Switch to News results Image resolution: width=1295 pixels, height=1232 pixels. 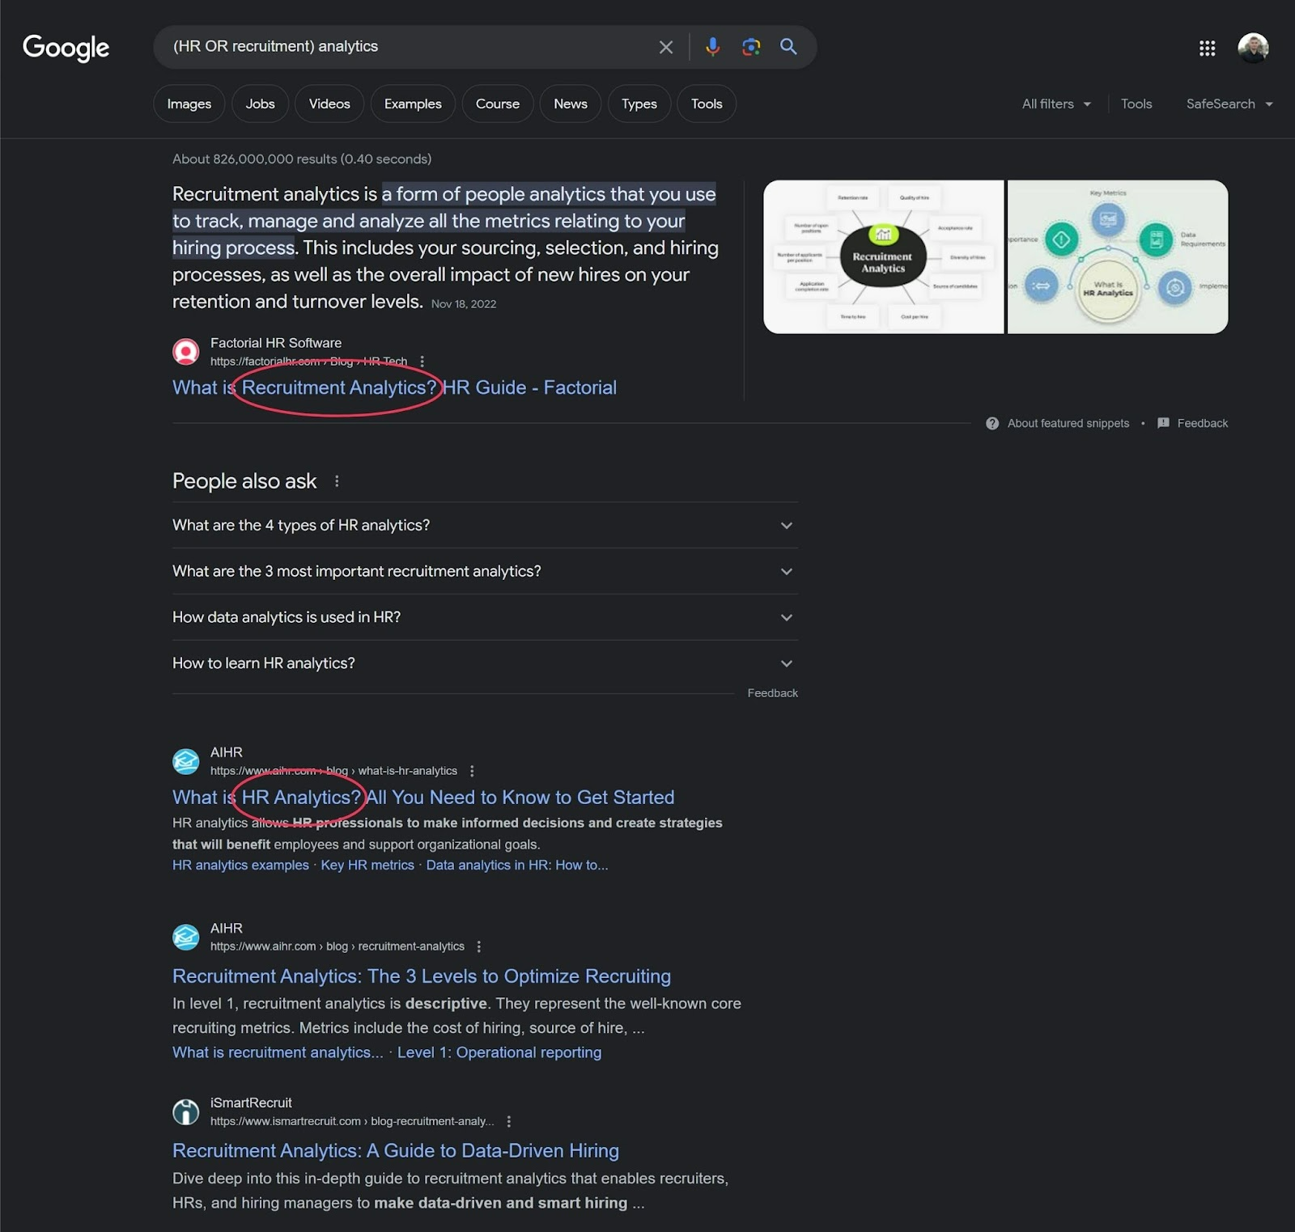point(571,104)
